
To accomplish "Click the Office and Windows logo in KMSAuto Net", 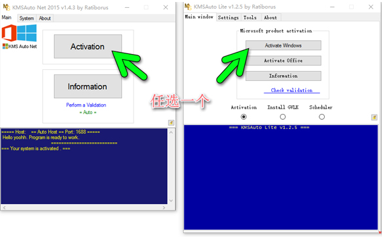I will pyautogui.click(x=19, y=33).
